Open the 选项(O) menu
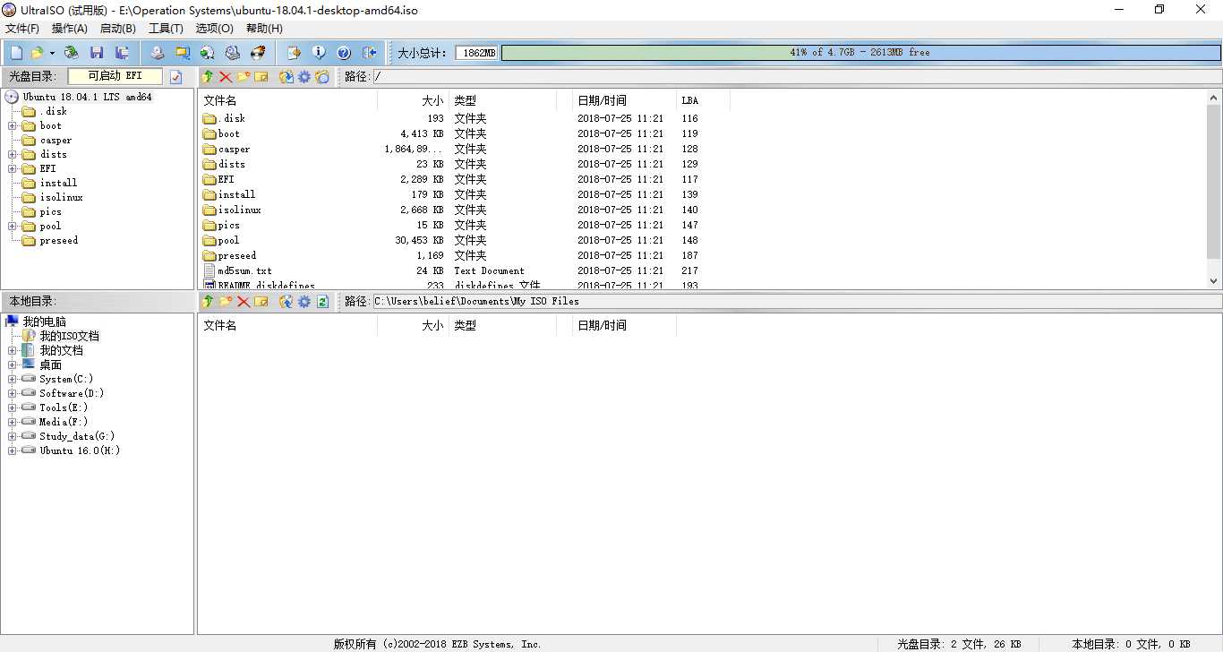The image size is (1223, 652). 215,29
